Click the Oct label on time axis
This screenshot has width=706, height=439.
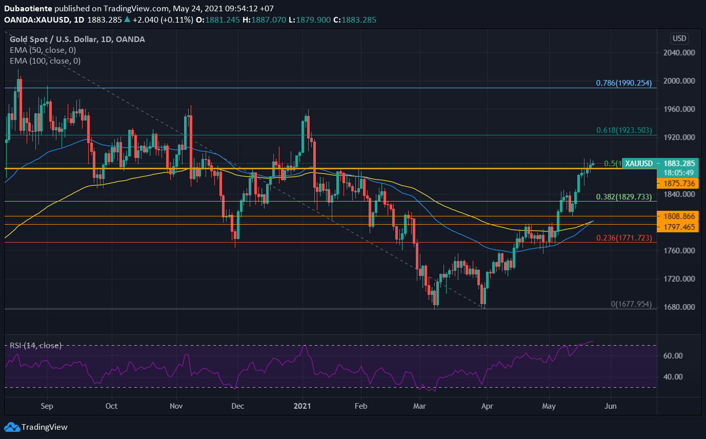(111, 406)
